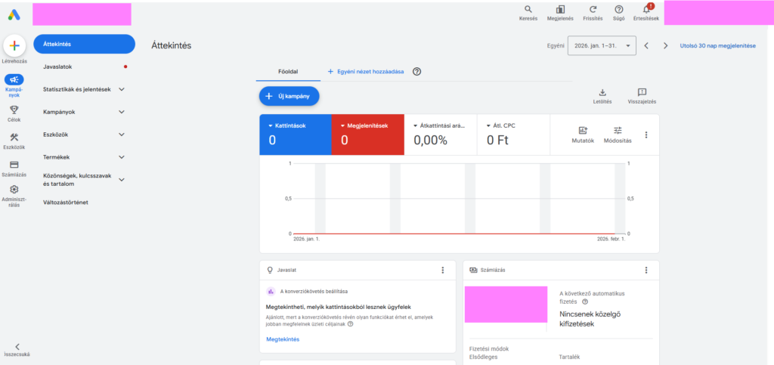Click the Megtekintés link
Screen dimensions: 774x365
[283, 339]
